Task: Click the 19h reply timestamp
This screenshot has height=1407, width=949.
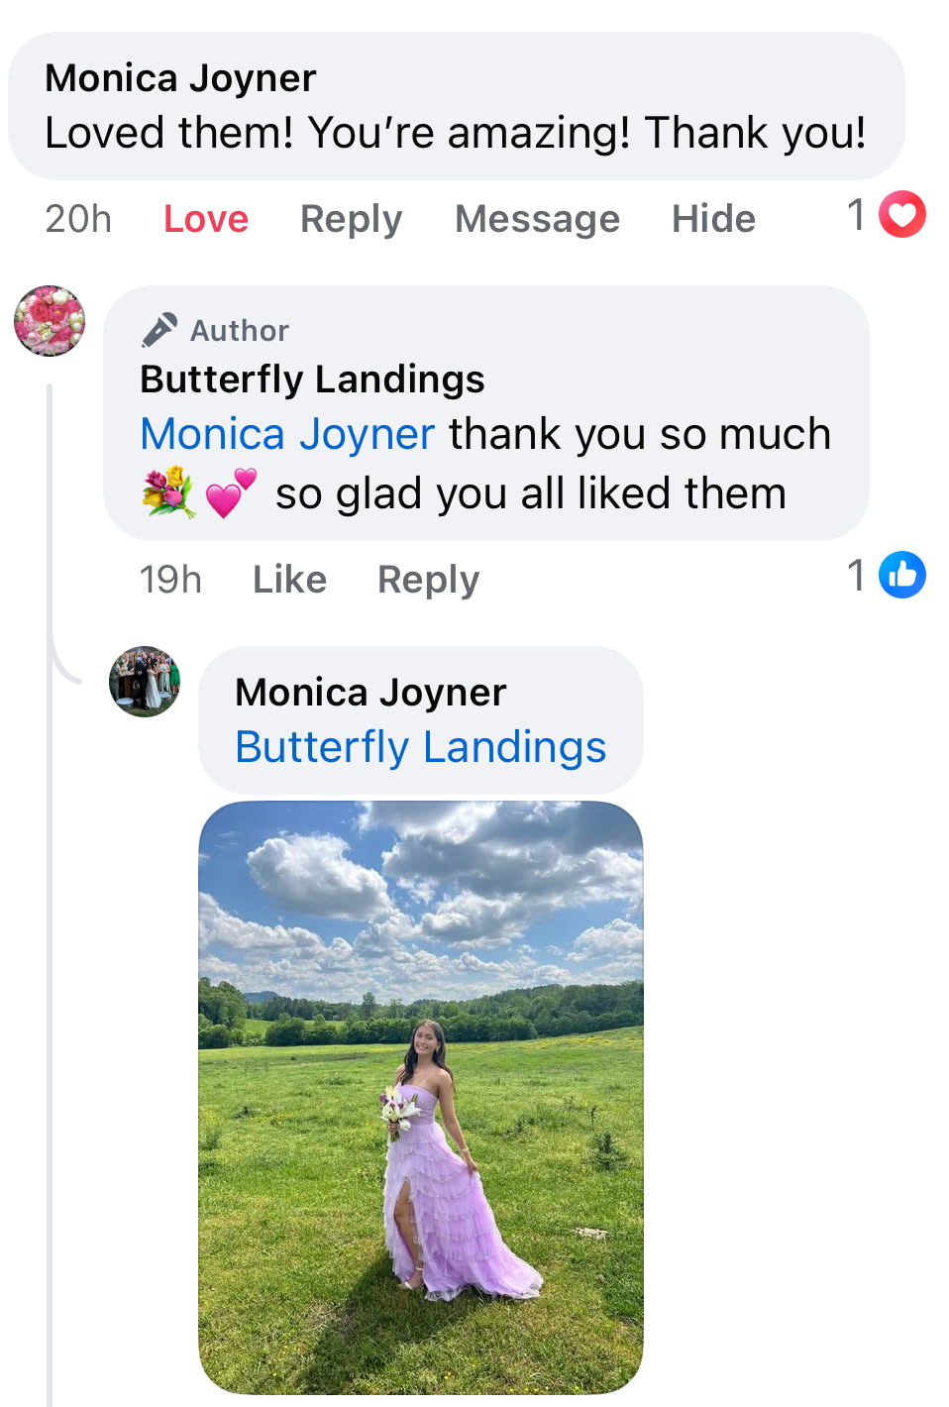Action: coord(170,580)
